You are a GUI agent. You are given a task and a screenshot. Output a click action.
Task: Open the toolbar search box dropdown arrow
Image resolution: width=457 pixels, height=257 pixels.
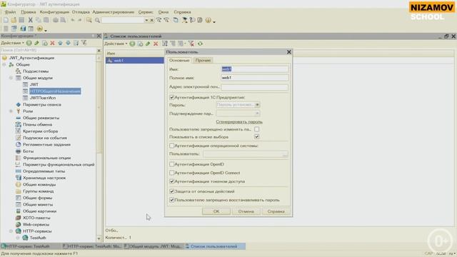pos(146,21)
